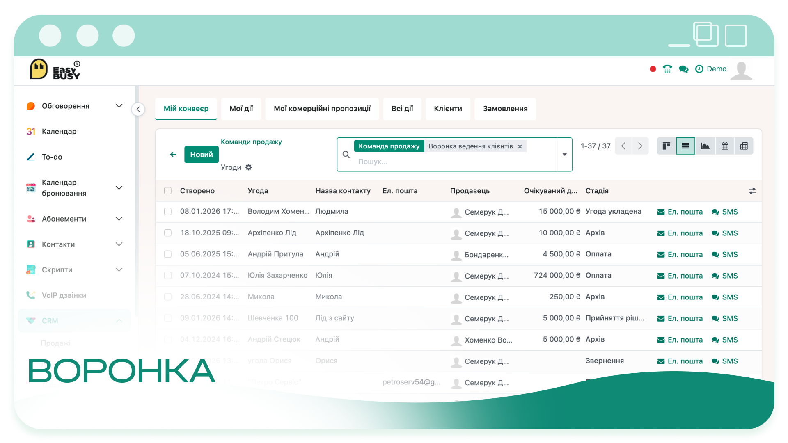Open column settings adjust icon

coord(752,191)
